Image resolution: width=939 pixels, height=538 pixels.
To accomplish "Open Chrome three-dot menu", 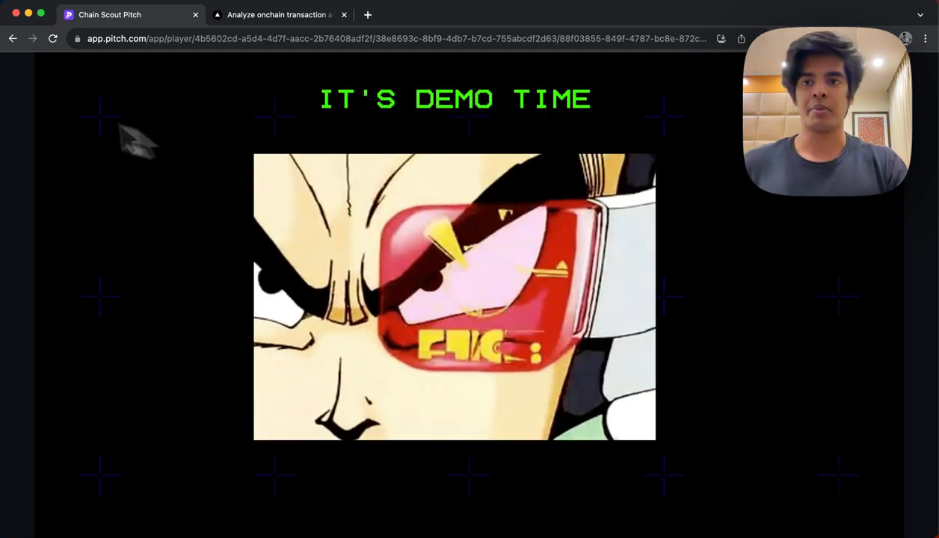I will 926,38.
